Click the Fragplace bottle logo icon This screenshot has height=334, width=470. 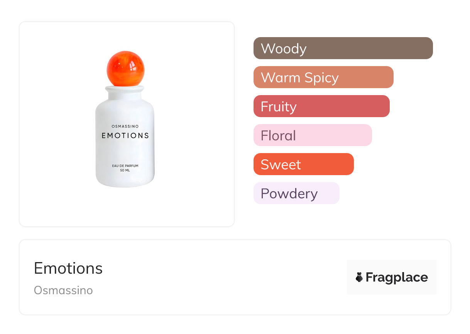pos(359,277)
